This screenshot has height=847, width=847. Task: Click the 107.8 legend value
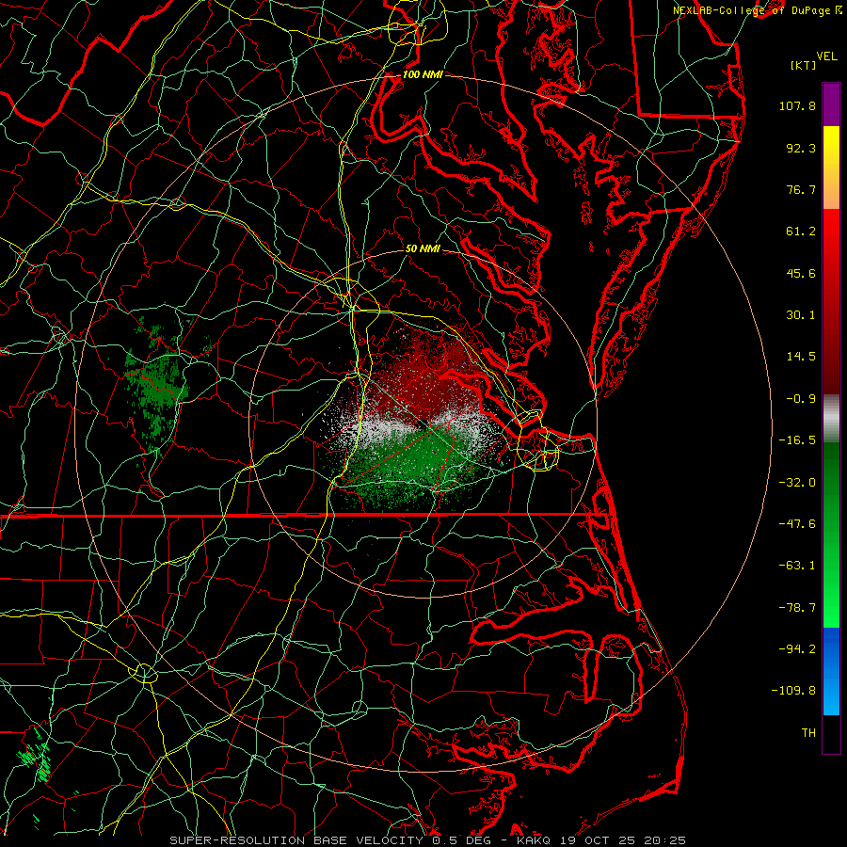point(797,105)
